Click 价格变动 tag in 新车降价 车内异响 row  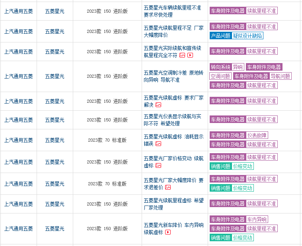[243, 238]
